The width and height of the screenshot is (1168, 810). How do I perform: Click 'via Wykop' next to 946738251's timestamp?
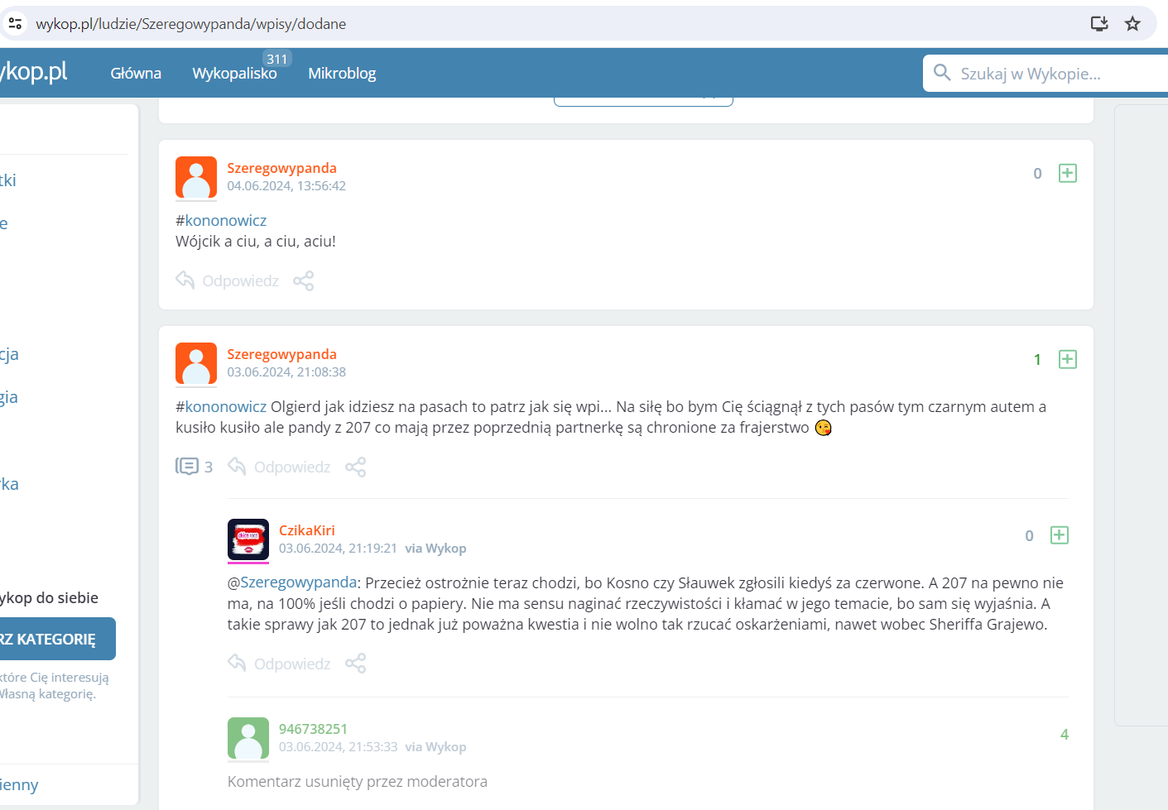pos(435,747)
